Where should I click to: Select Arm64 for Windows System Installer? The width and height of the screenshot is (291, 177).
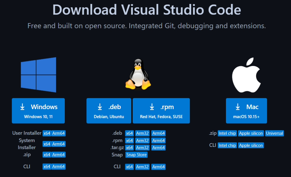(59, 144)
